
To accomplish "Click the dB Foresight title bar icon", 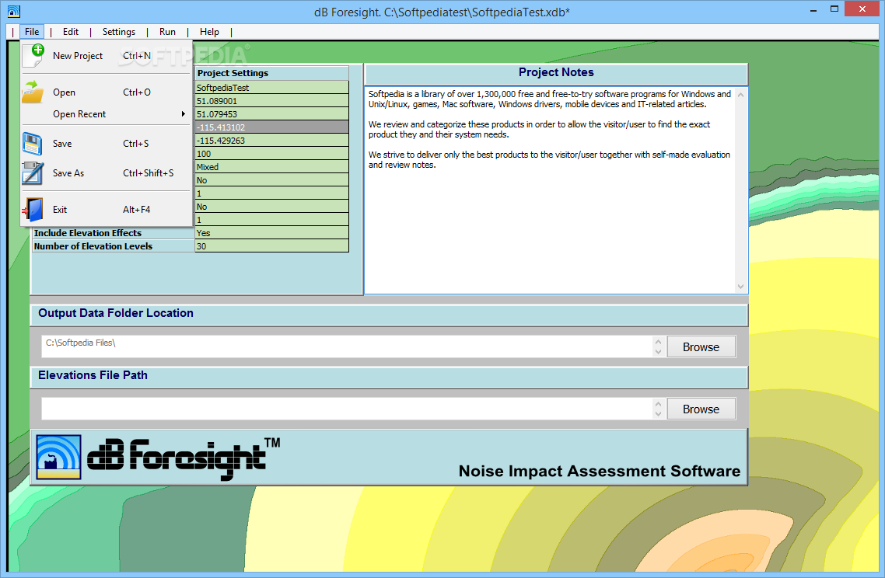I will pyautogui.click(x=13, y=12).
